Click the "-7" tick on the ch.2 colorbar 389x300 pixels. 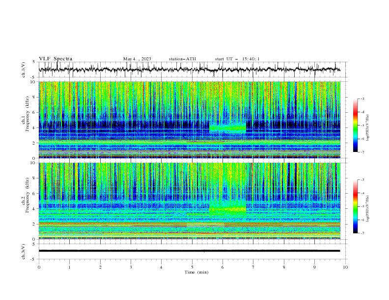362,233
